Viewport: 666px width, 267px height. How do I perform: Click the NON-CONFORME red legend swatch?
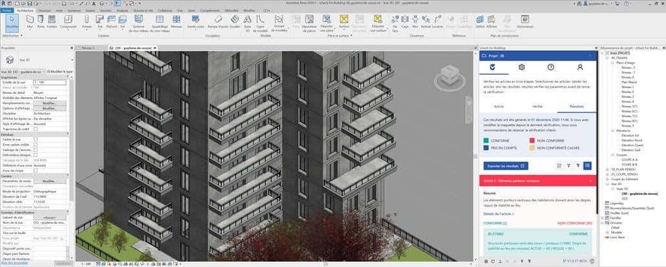tap(532, 140)
